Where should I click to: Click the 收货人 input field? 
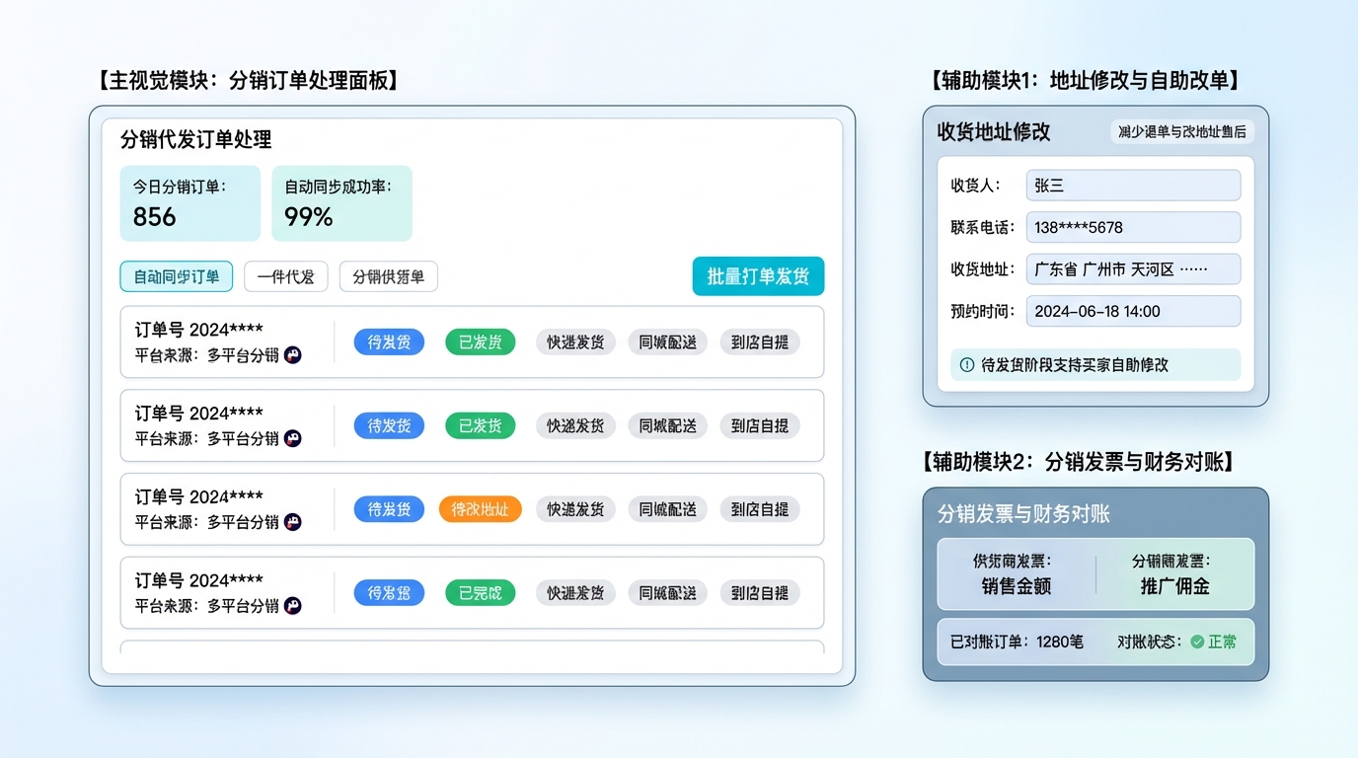(x=1133, y=186)
